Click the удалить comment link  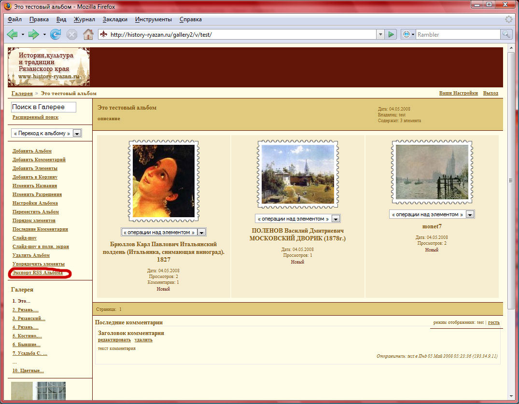[143, 340]
